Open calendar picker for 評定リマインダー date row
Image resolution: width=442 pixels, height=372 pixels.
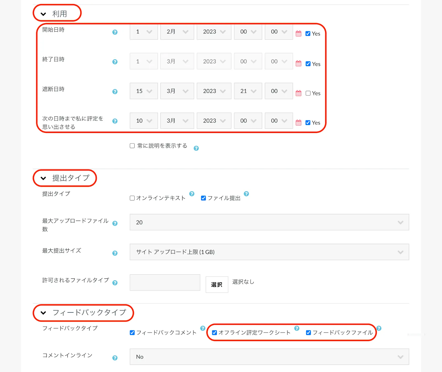tap(298, 123)
